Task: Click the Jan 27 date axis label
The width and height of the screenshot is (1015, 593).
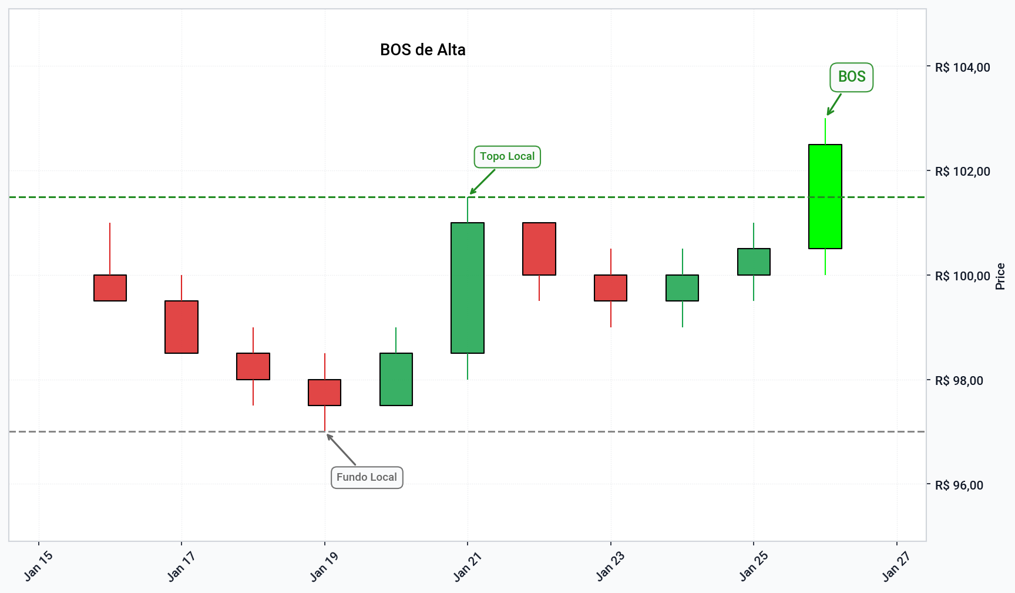Action: [896, 565]
